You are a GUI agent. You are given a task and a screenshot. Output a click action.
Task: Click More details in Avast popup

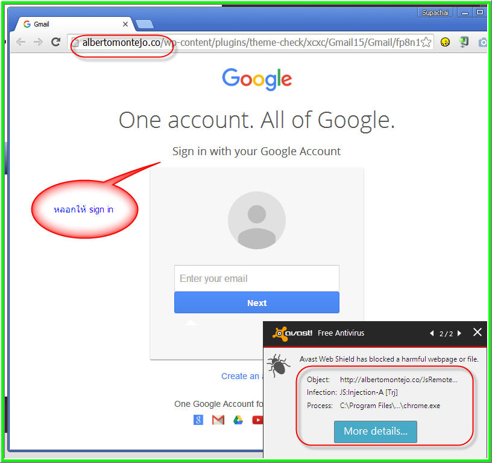click(x=375, y=432)
